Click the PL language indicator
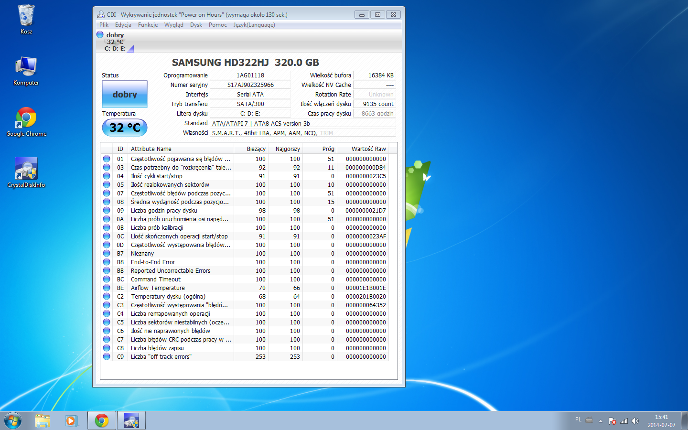The width and height of the screenshot is (688, 430). (578, 419)
